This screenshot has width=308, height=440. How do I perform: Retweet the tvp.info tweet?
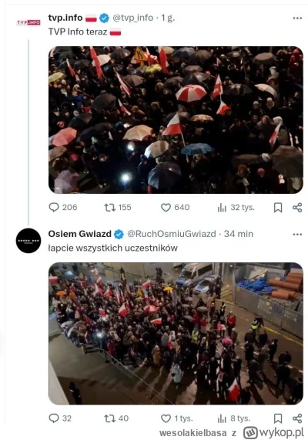pos(117,208)
